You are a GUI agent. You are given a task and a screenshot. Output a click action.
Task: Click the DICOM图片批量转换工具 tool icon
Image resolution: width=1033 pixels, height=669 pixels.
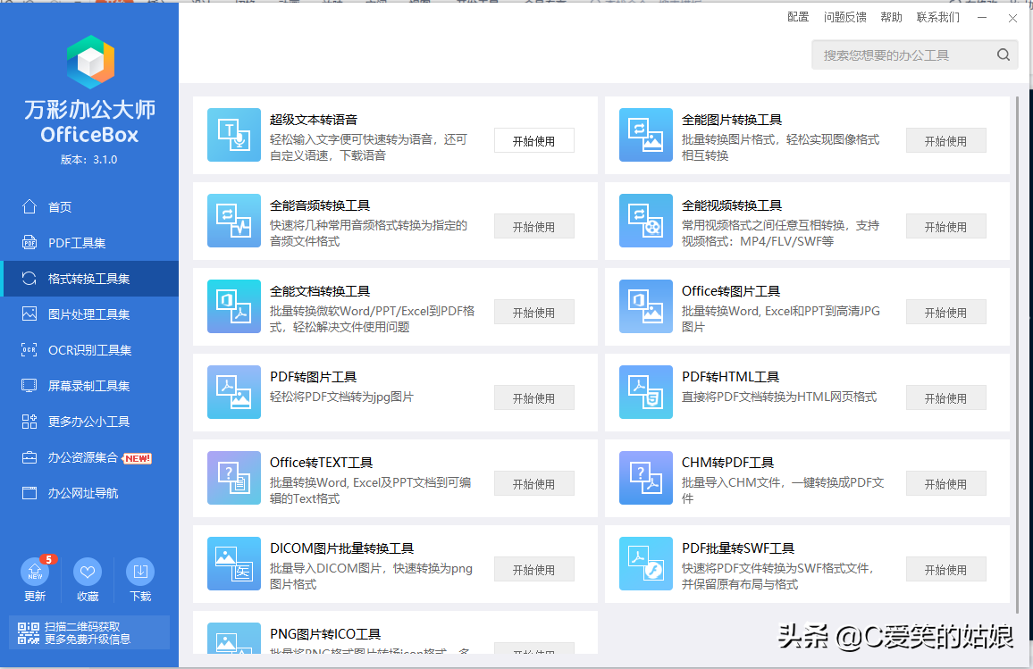click(234, 564)
